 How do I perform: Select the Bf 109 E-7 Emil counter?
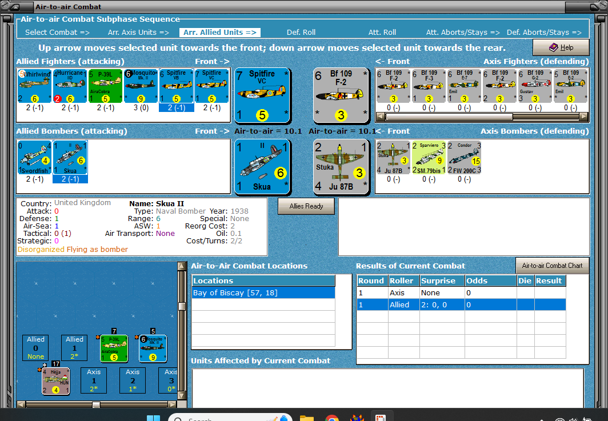(x=464, y=86)
